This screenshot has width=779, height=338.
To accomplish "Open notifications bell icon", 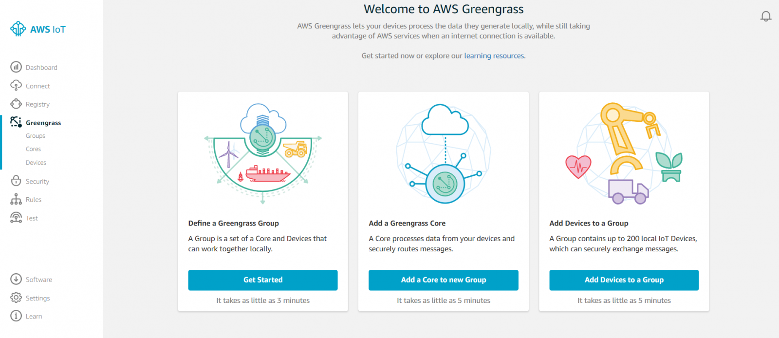I will [766, 17].
